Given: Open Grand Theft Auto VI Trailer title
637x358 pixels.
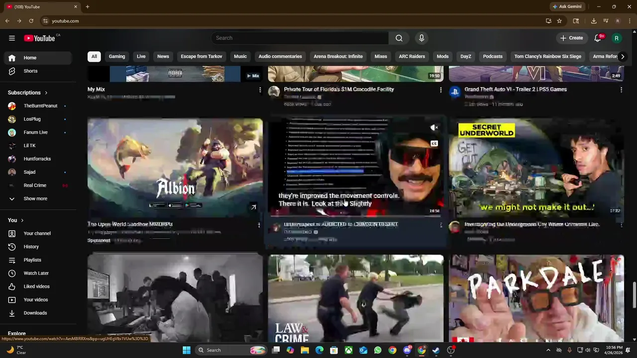Looking at the screenshot, I should click(x=516, y=89).
